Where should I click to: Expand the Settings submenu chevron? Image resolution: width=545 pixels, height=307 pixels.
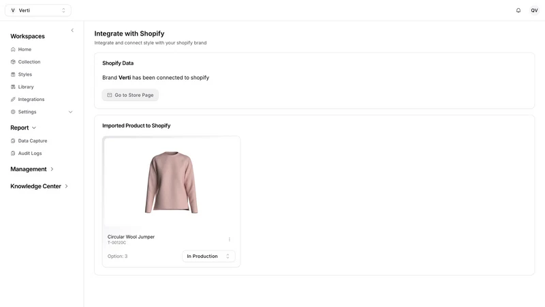pos(71,112)
